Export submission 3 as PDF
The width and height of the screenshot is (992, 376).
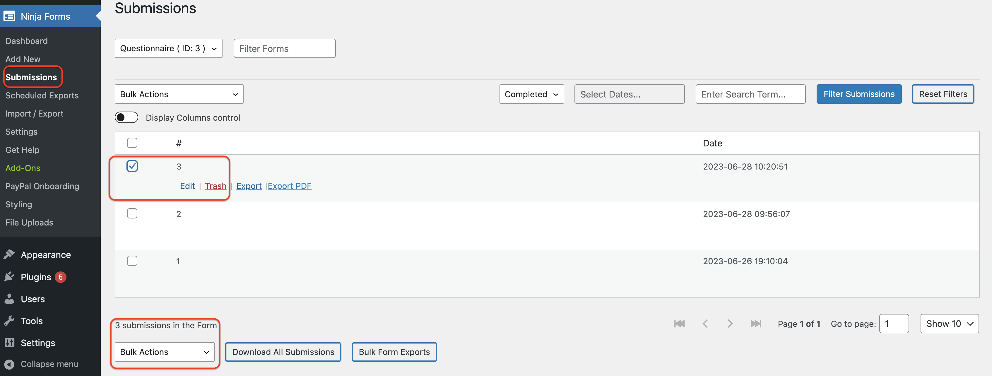290,186
